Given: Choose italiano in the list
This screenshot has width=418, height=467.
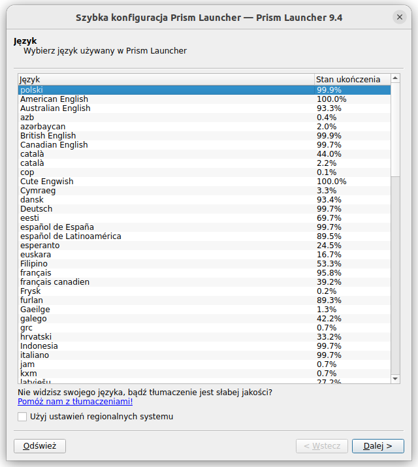Looking at the screenshot, I should (x=35, y=355).
